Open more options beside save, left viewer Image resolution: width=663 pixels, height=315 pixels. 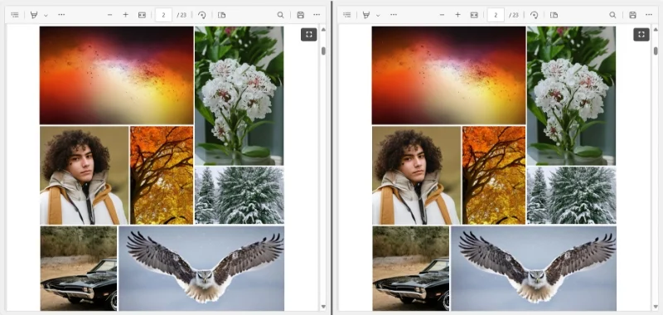coord(317,15)
